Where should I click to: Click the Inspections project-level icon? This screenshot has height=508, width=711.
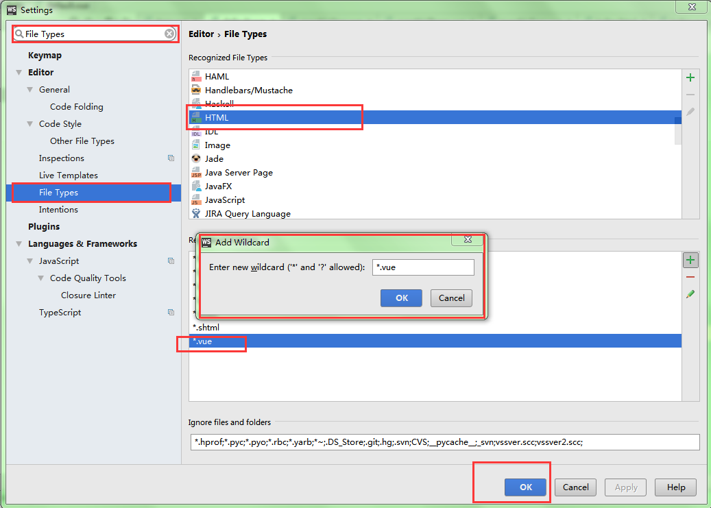(x=171, y=158)
